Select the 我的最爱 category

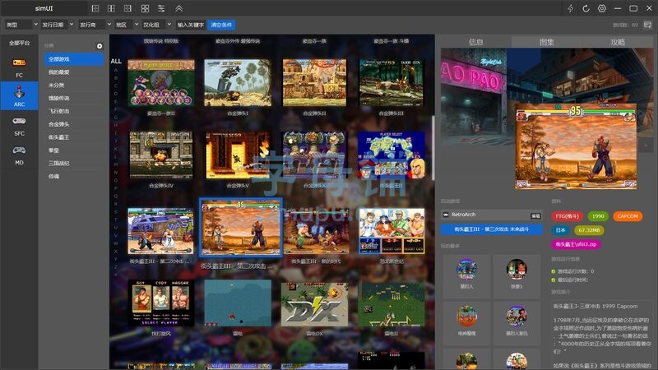pos(74,72)
